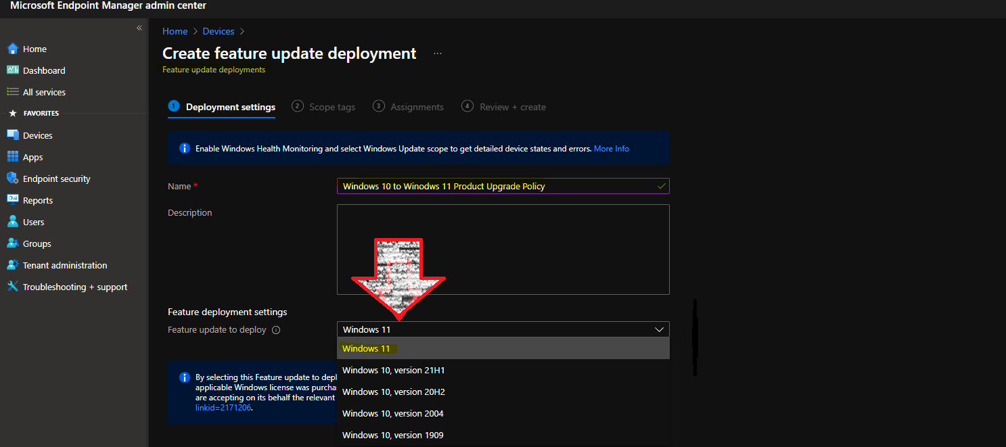The image size is (1006, 447).
Task: Open the ellipsis menu next to page title
Action: pyautogui.click(x=438, y=53)
